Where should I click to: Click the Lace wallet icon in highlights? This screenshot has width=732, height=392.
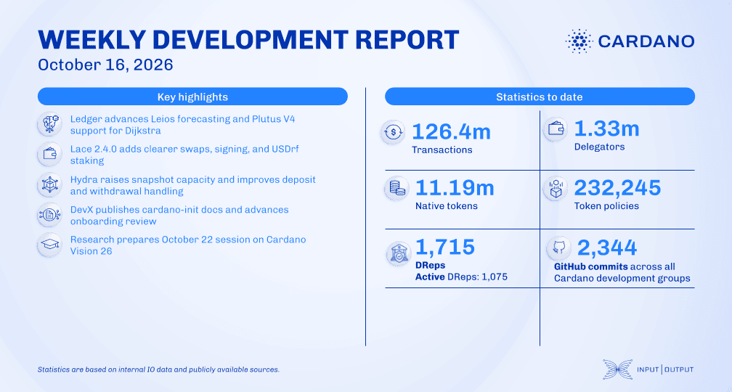coord(50,154)
